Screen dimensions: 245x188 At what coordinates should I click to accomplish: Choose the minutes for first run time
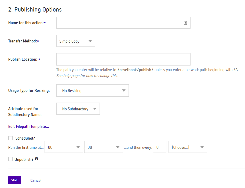tap(103, 147)
